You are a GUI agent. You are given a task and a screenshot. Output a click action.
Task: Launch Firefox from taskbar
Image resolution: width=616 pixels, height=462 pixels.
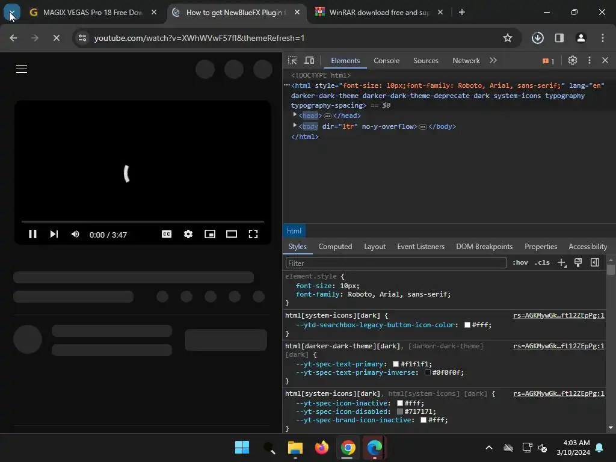click(321, 447)
